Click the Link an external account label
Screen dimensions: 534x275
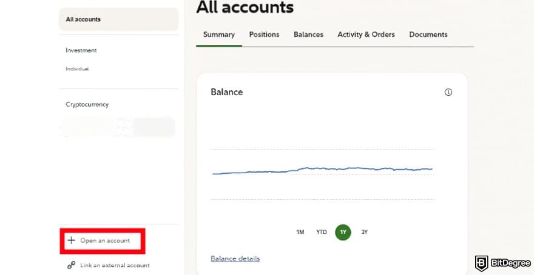115,265
